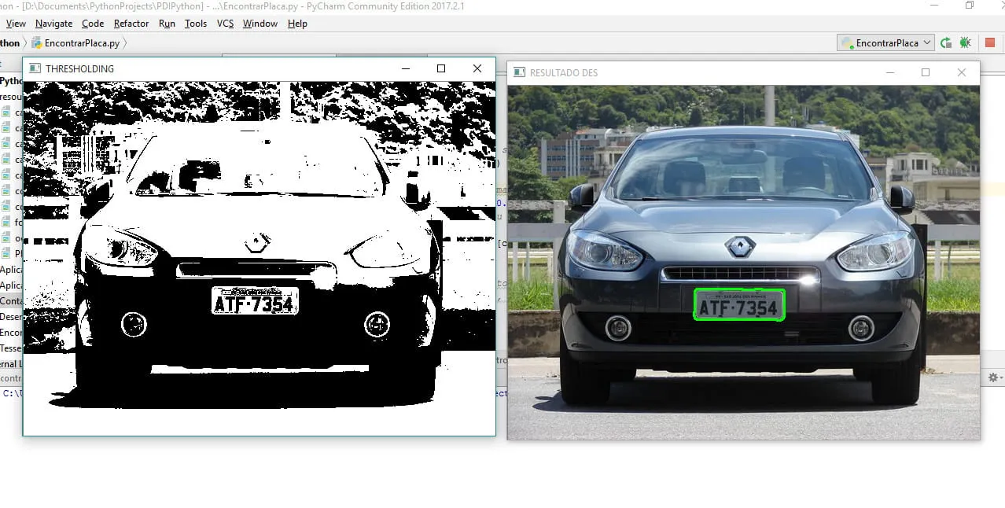Maximize the THRESHOLDING window
The height and width of the screenshot is (508, 1005).
point(441,68)
